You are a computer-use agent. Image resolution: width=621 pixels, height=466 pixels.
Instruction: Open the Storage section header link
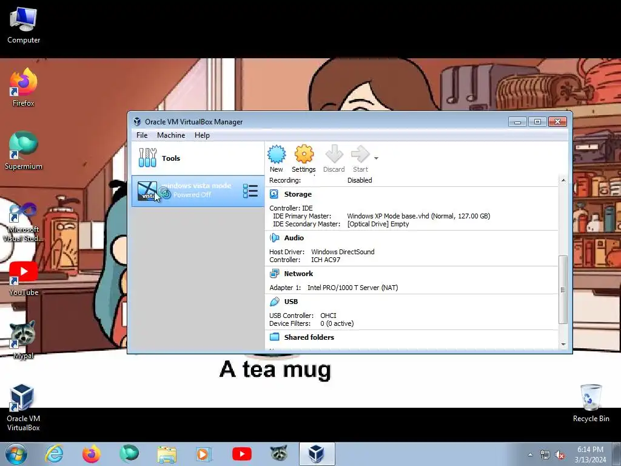(298, 194)
